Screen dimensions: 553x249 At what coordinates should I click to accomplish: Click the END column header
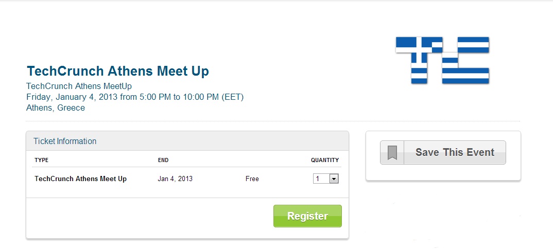(x=163, y=160)
